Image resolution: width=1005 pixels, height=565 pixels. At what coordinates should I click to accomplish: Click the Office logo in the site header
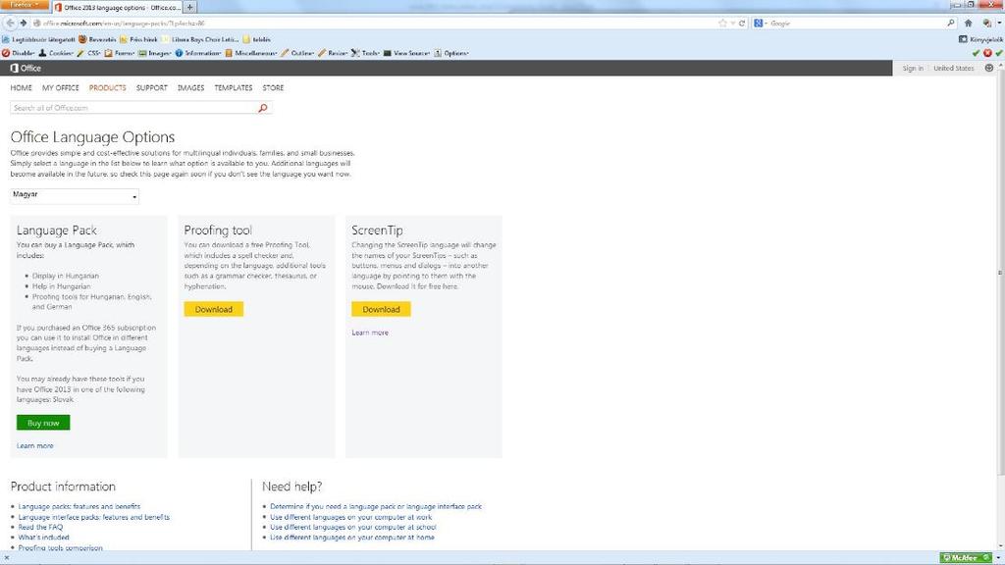coord(26,68)
